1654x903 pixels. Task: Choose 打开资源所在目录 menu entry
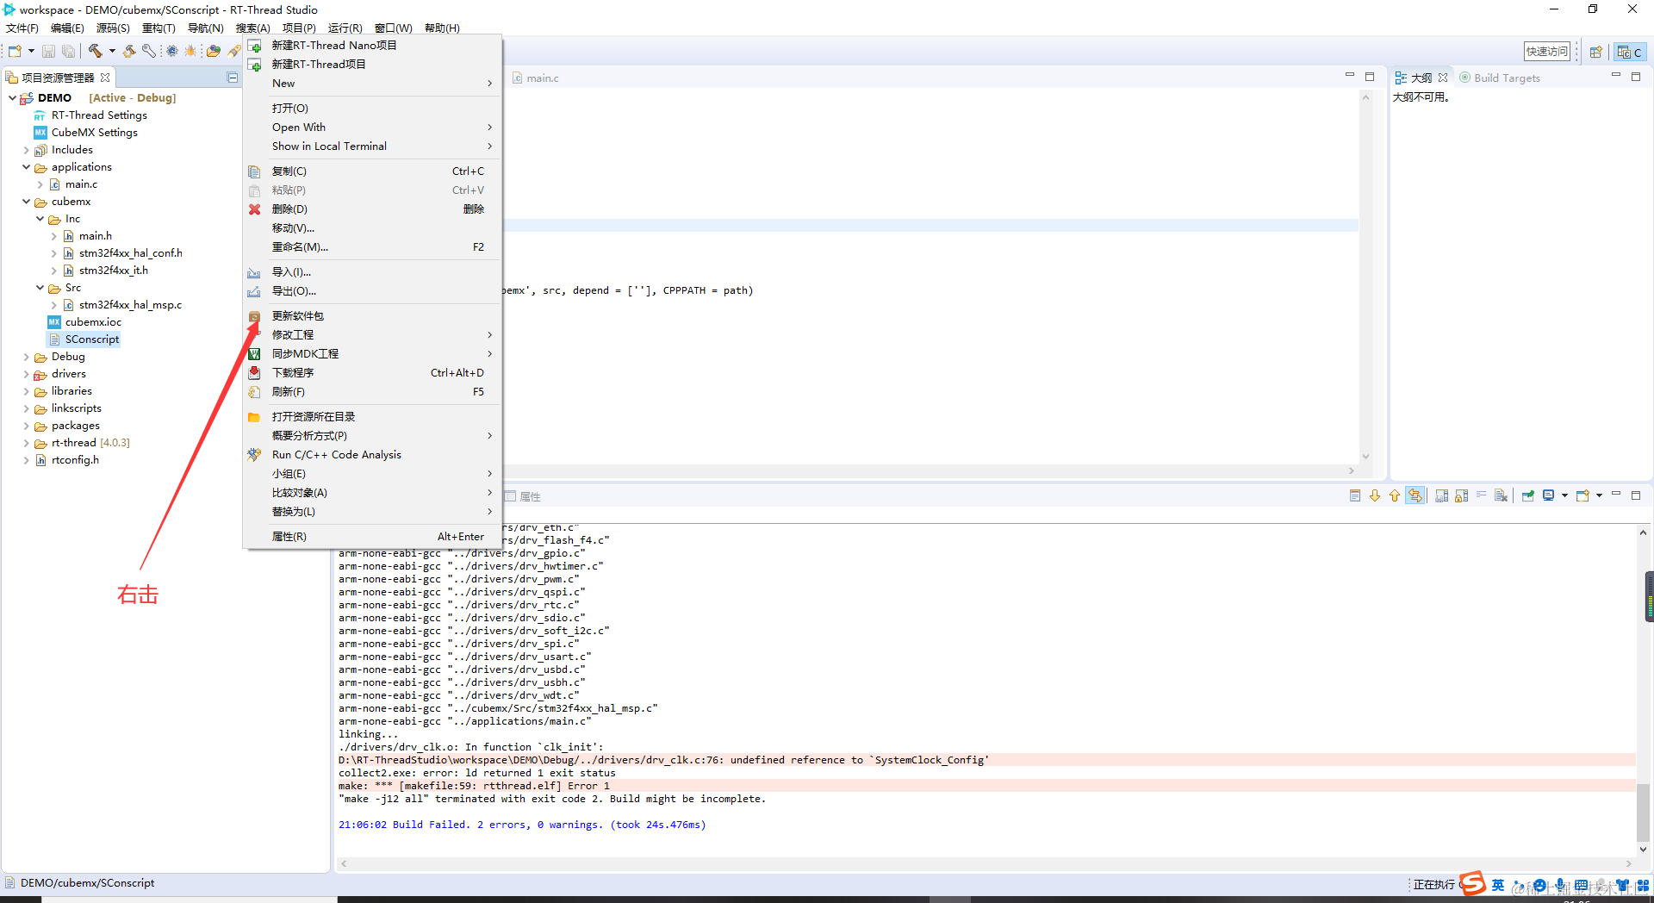[372, 416]
